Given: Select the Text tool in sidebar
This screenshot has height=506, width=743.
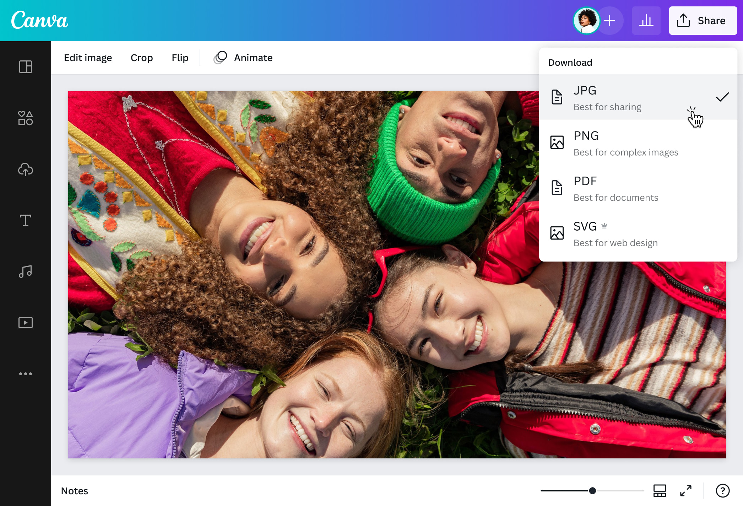Looking at the screenshot, I should [25, 220].
